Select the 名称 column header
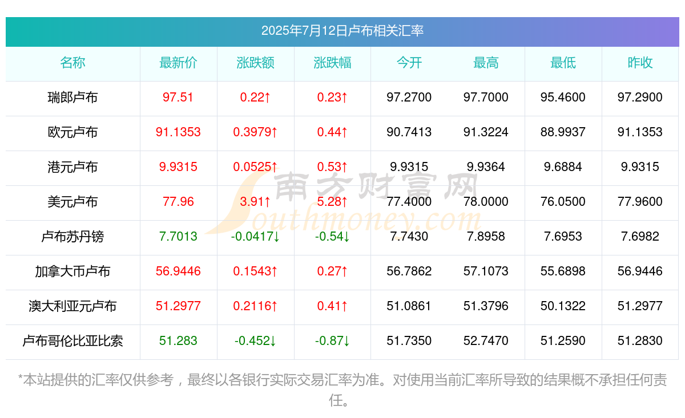685x418 pixels. click(72, 63)
